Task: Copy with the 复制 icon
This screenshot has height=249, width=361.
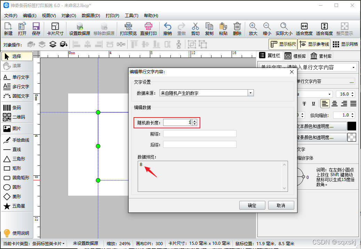Action: click(209, 29)
